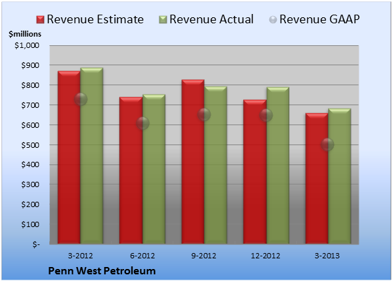Click the '$900' axis value

(30, 65)
